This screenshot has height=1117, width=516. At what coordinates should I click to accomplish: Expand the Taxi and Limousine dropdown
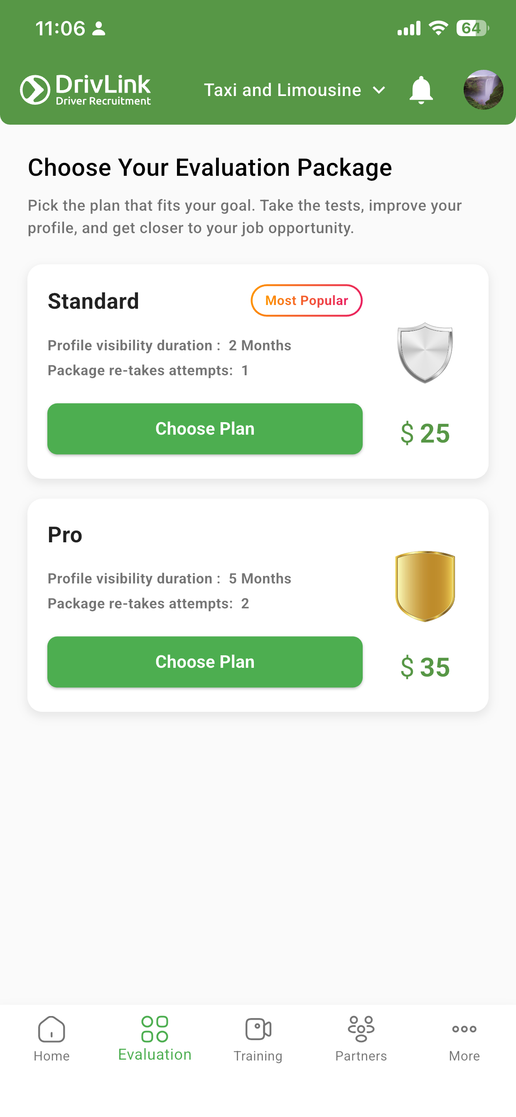pyautogui.click(x=295, y=90)
